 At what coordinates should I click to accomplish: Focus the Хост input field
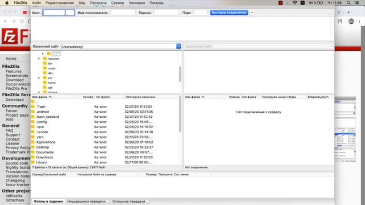pos(58,13)
